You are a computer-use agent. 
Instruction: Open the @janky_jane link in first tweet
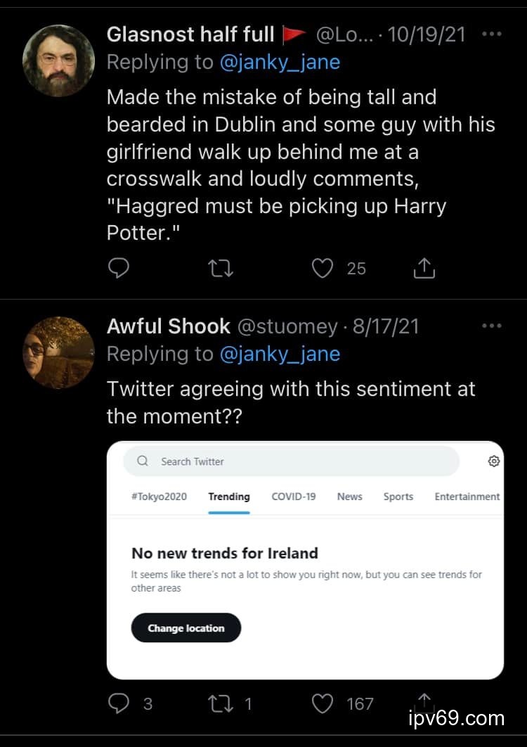point(280,62)
